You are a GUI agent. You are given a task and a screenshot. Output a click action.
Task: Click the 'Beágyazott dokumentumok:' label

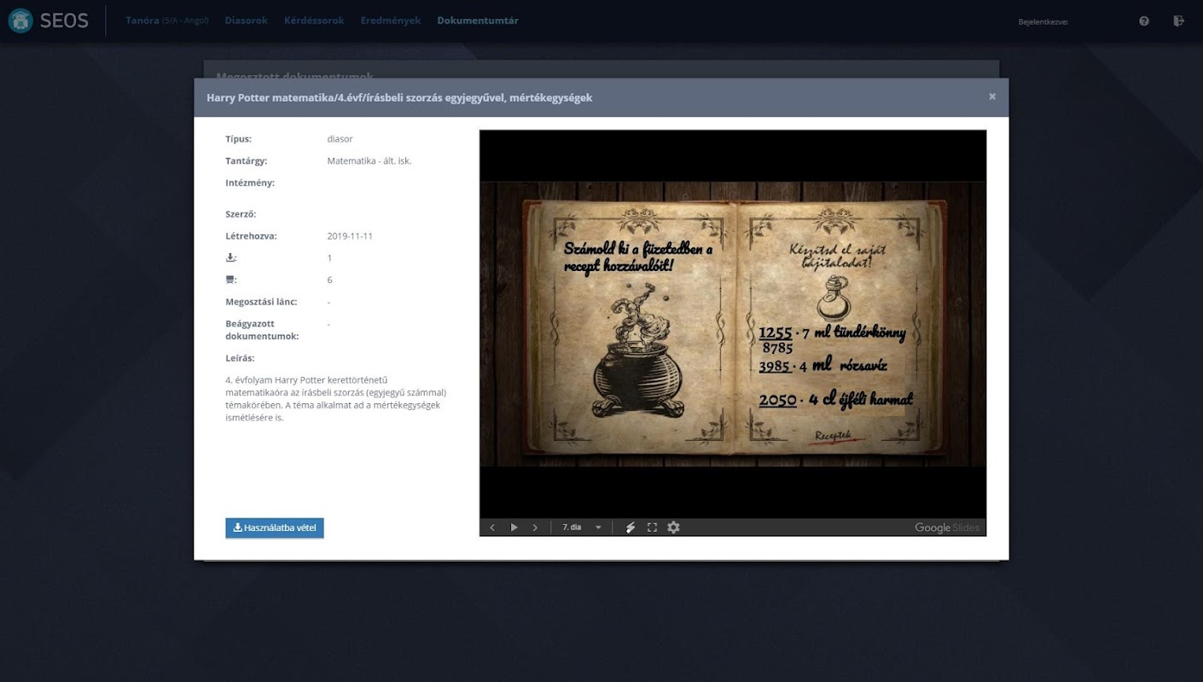pos(262,330)
